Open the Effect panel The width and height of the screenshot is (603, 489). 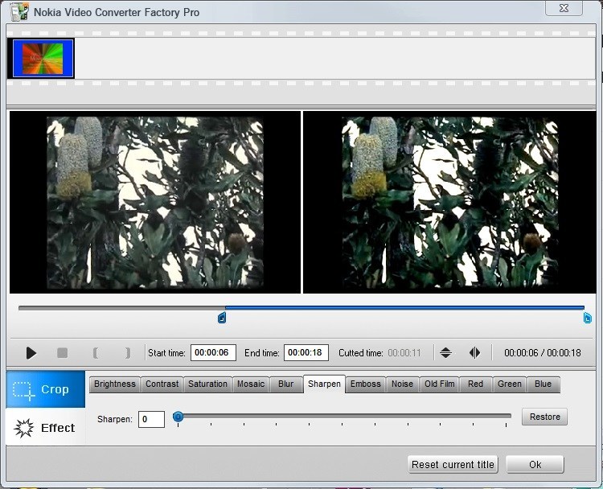(45, 427)
